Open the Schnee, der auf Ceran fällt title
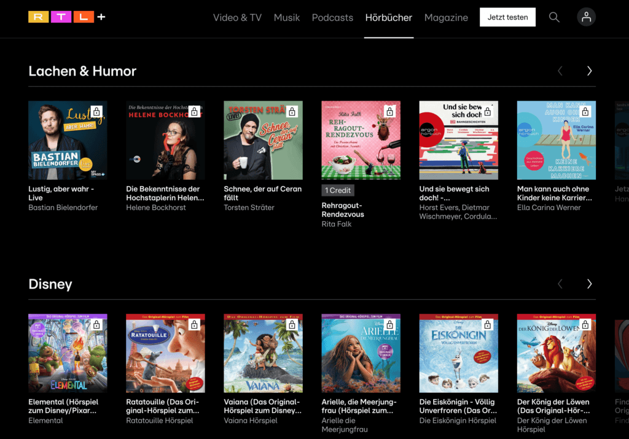This screenshot has width=629, height=439. 262,193
